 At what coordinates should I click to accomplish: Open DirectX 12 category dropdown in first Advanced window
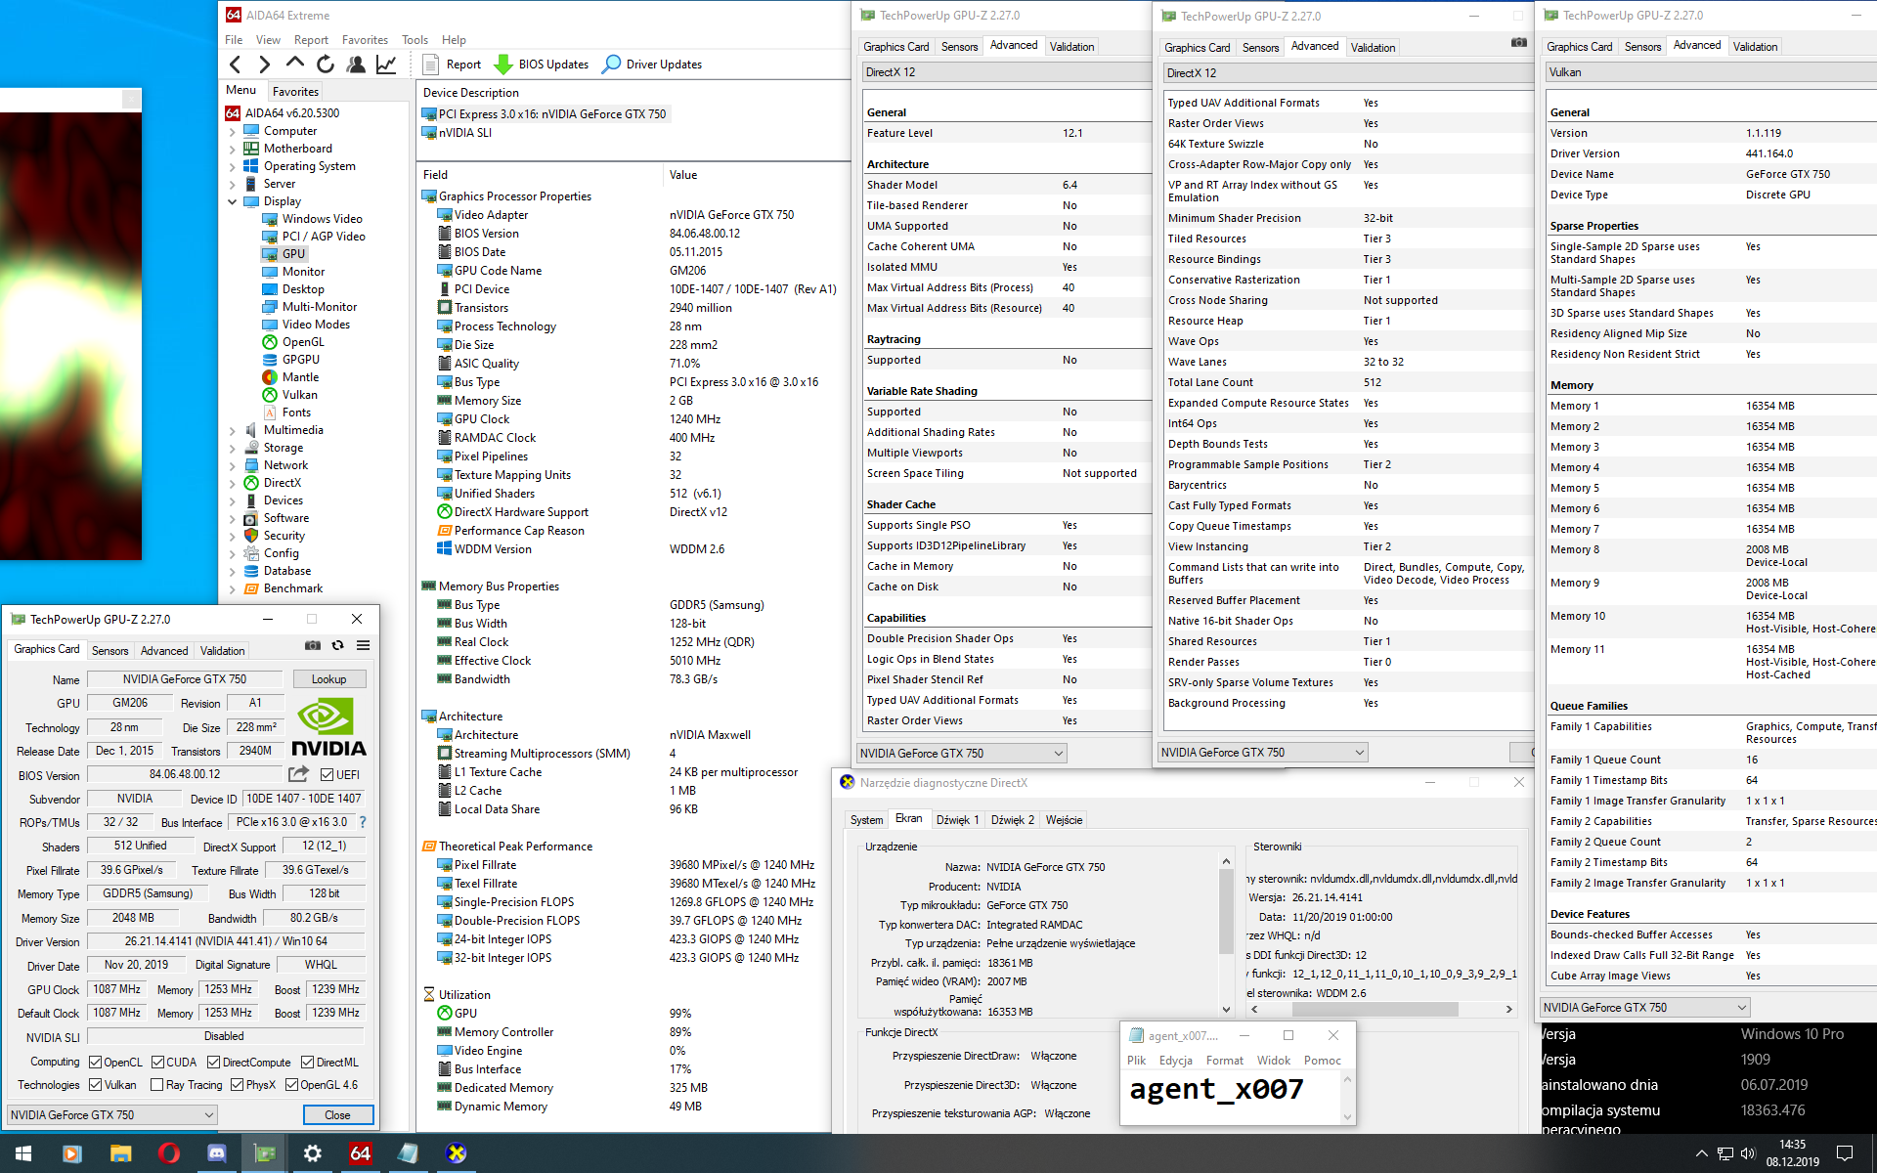tap(1005, 72)
